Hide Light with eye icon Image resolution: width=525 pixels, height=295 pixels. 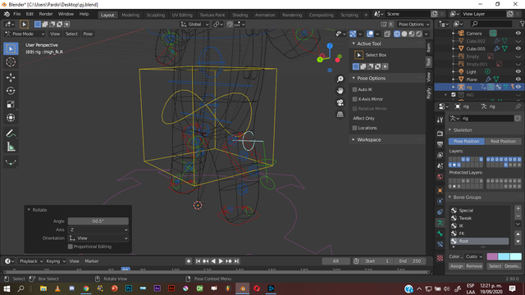[x=518, y=71]
